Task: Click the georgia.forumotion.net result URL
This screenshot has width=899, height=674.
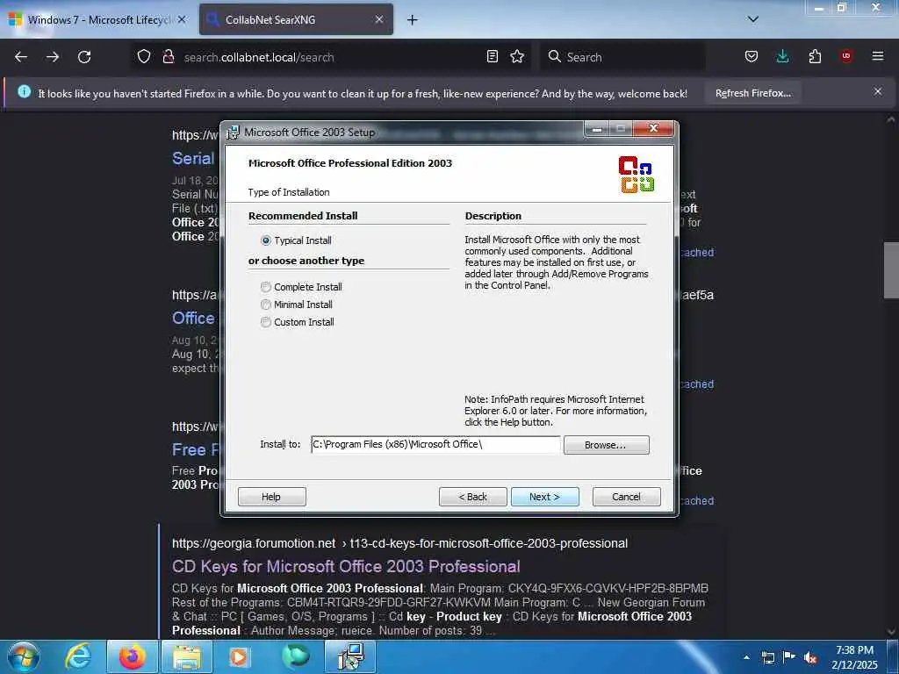Action: (x=399, y=543)
